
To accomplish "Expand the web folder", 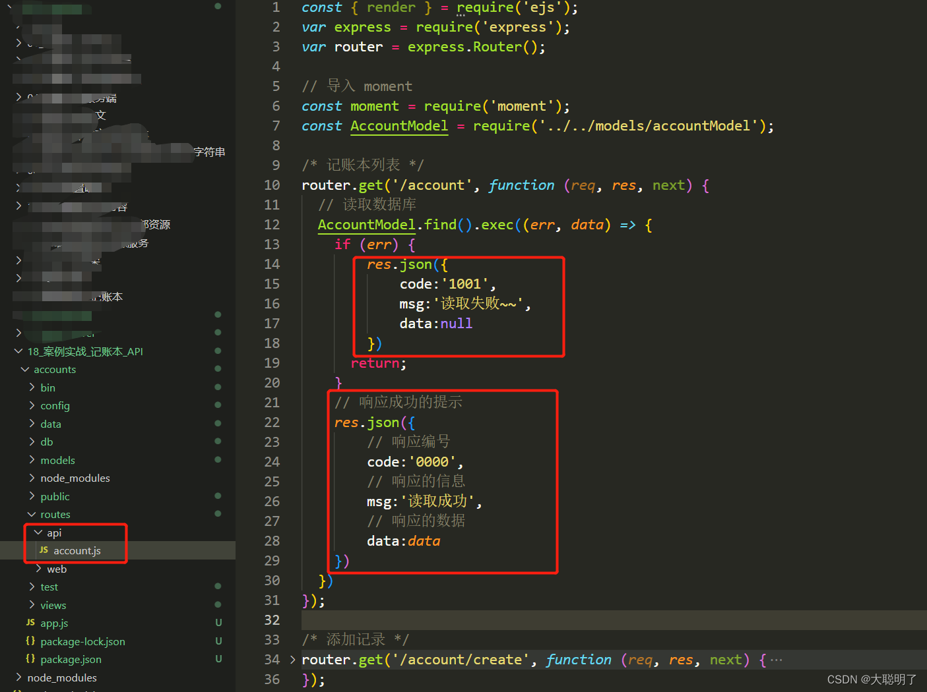I will 38,569.
